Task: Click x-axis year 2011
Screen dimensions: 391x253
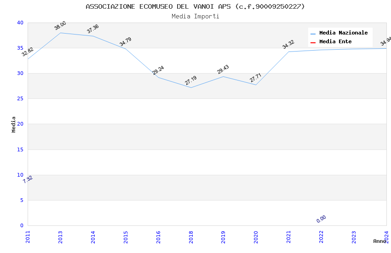Action: [28, 237]
